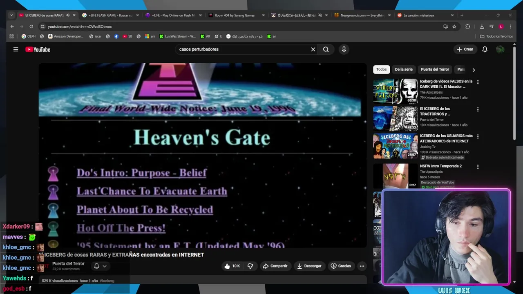The height and width of the screenshot is (294, 523).
Task: Reload the current page
Action: tap(31, 27)
